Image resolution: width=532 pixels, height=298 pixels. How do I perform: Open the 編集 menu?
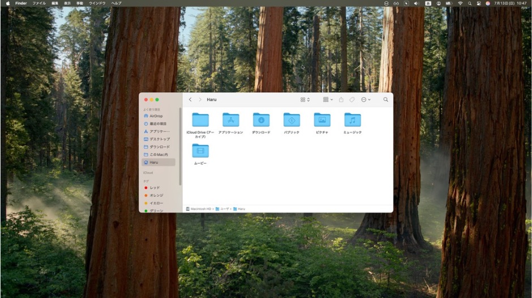55,3
